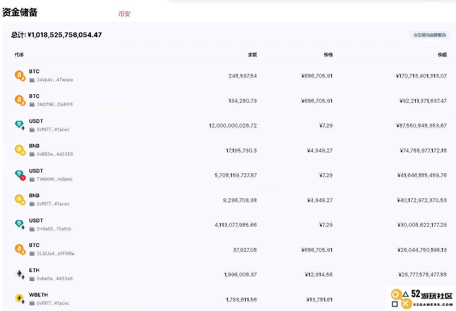Click value ¥41,646,185,459.76
This screenshot has width=456, height=311.
[x=422, y=175]
